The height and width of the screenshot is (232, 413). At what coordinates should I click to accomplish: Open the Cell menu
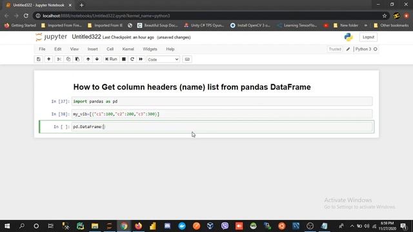(x=110, y=49)
